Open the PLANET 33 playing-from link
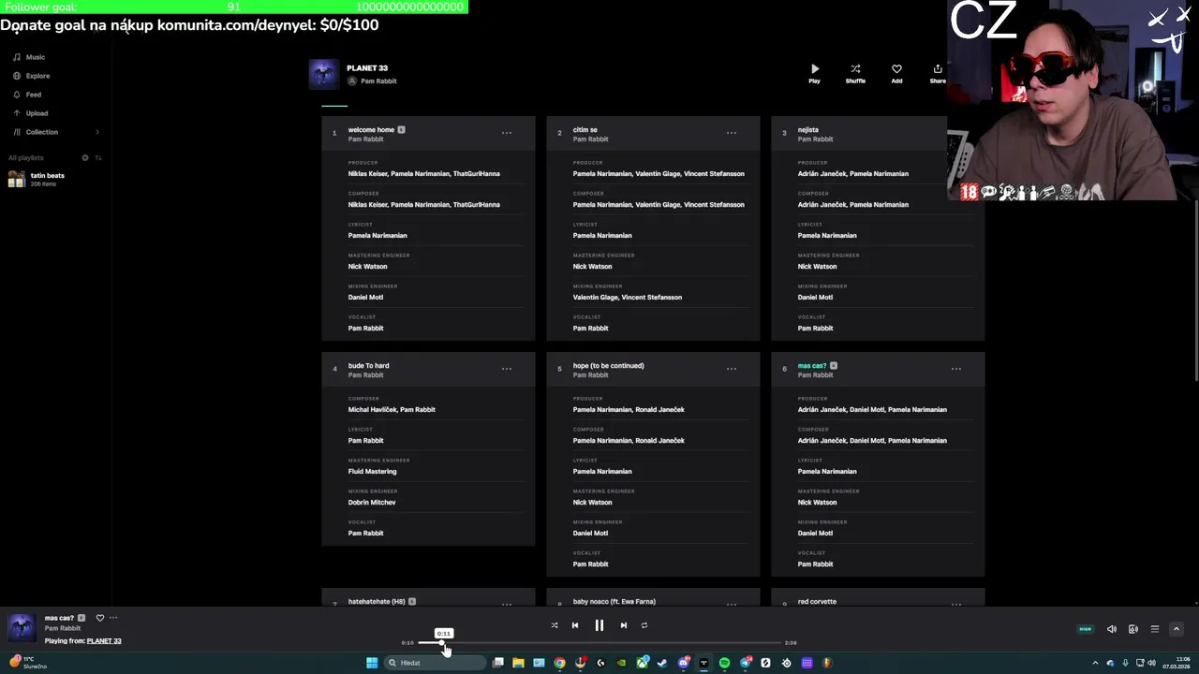The height and width of the screenshot is (674, 1199). click(x=104, y=641)
